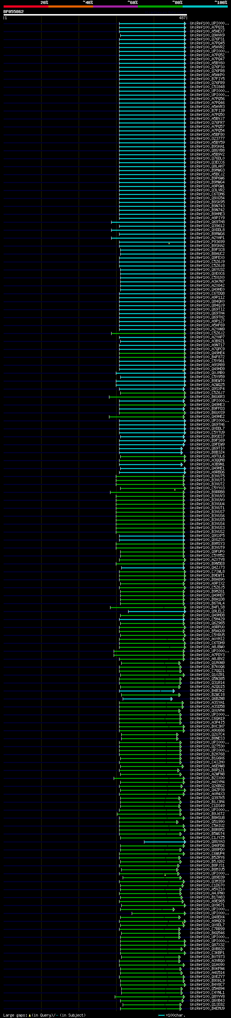Open hit UniRef100_B9FFD3

tap(207, 409)
